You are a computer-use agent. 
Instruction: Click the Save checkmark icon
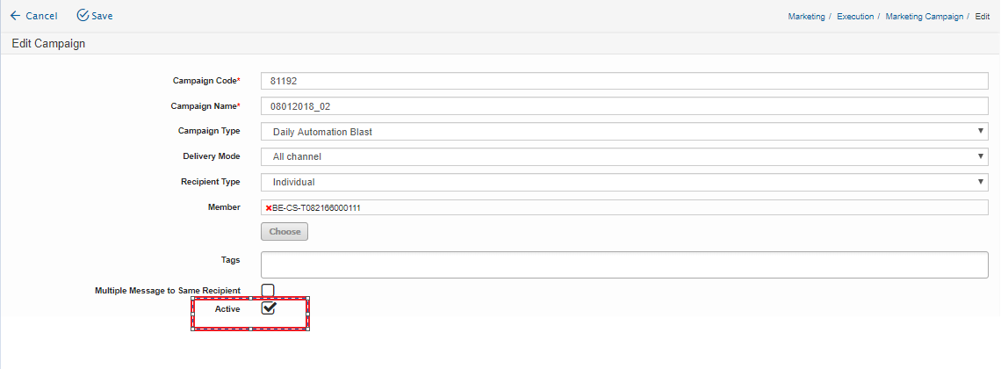[x=83, y=16]
